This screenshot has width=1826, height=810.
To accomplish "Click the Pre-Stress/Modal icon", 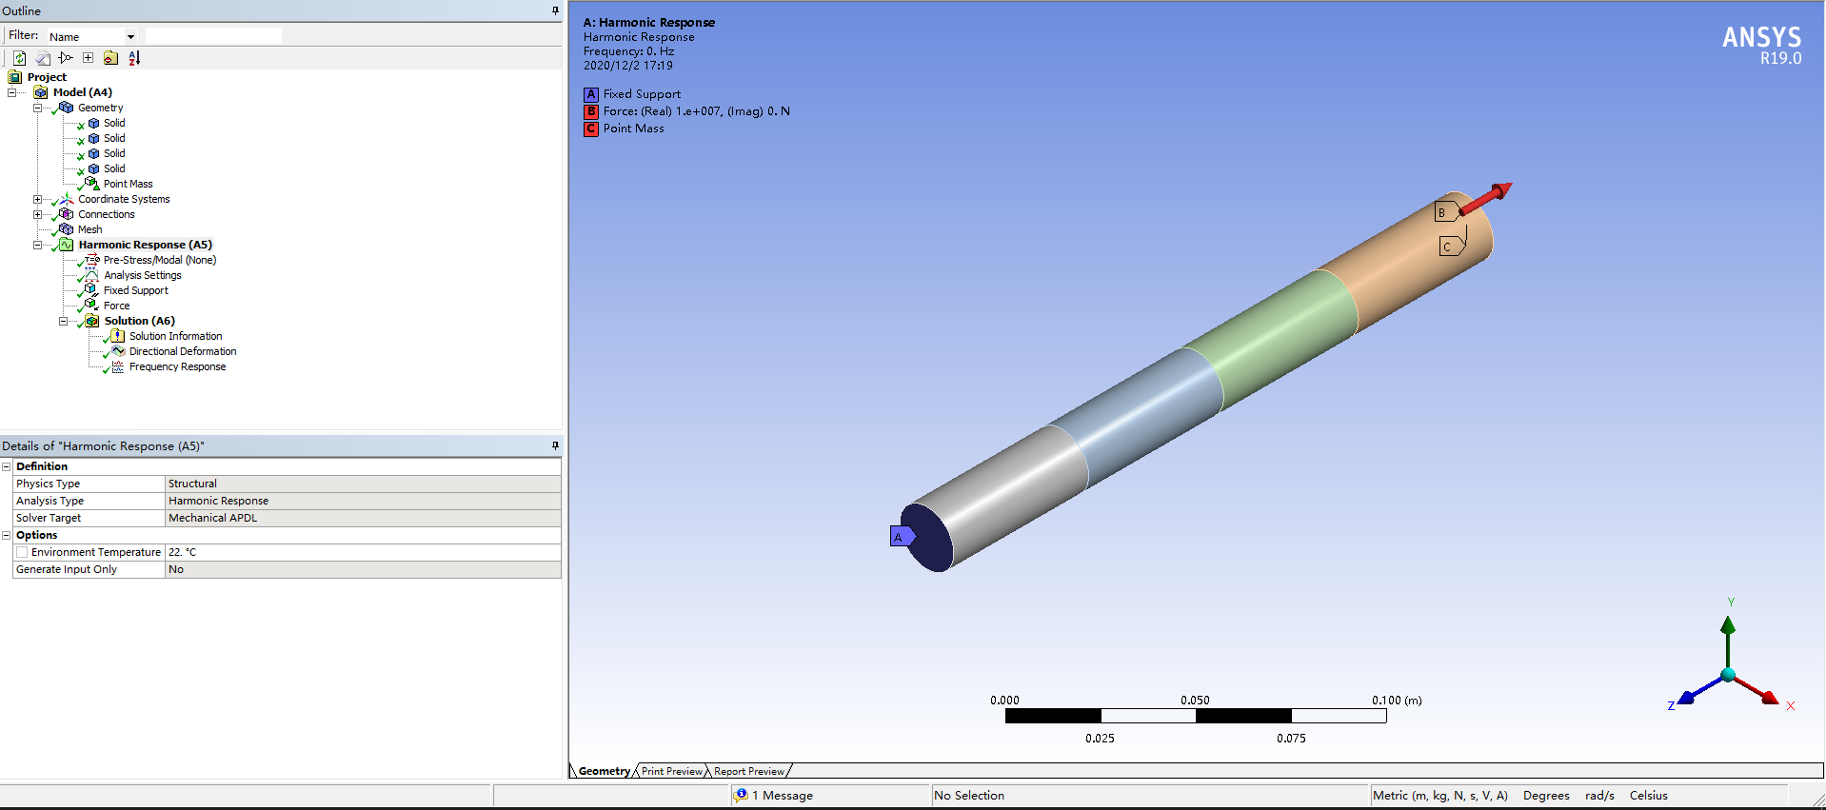I will click(91, 260).
